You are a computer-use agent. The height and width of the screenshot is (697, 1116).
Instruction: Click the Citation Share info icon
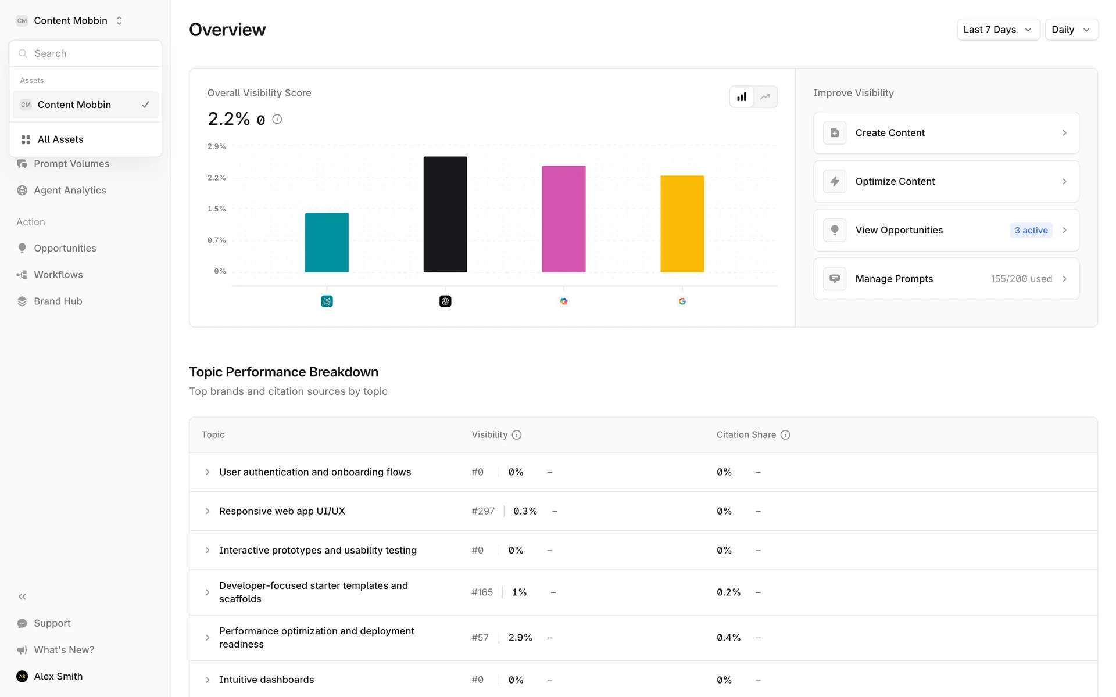click(785, 434)
